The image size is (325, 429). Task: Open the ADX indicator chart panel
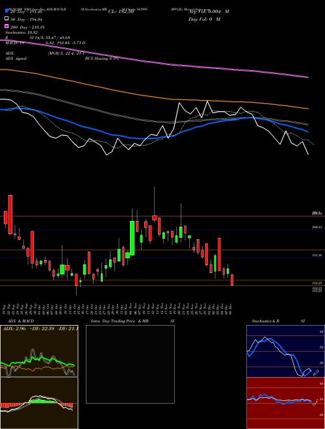(39, 351)
